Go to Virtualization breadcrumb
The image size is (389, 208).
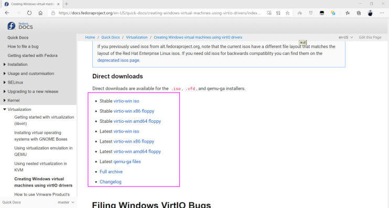pos(137,37)
